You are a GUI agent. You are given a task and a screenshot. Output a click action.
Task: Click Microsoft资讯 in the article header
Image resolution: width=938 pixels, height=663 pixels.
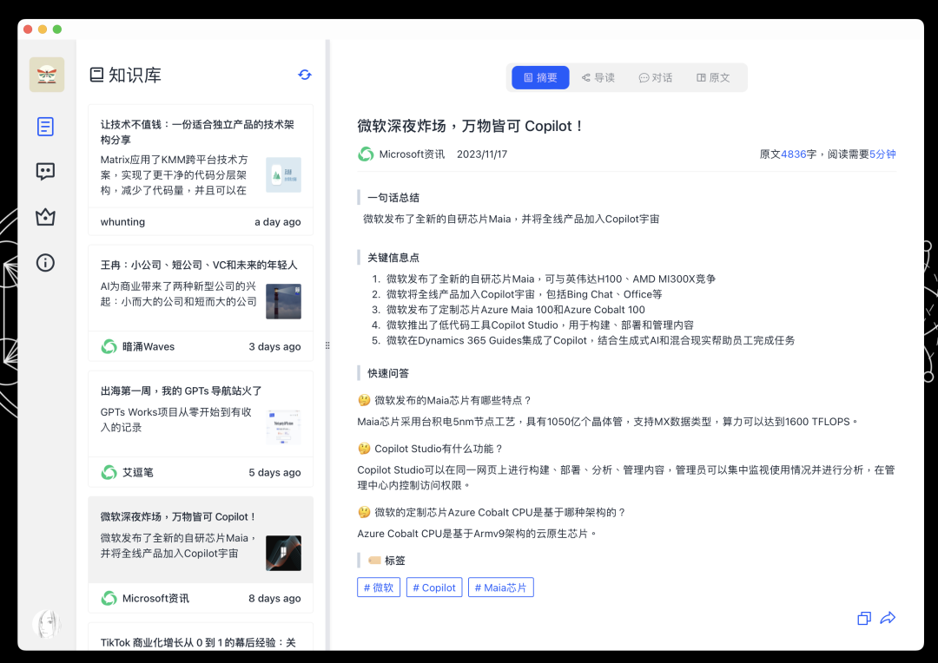pyautogui.click(x=413, y=154)
